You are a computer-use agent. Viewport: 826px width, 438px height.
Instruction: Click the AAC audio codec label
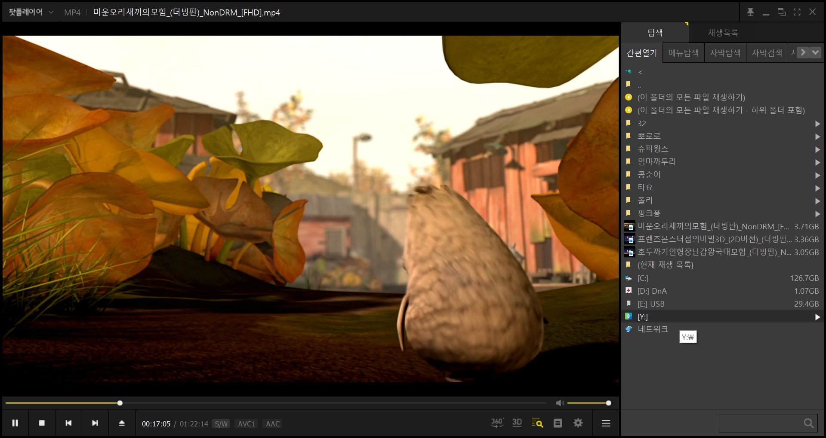pos(273,424)
